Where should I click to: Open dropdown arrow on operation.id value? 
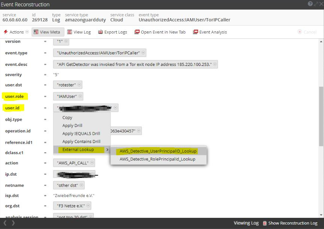pos(139,131)
